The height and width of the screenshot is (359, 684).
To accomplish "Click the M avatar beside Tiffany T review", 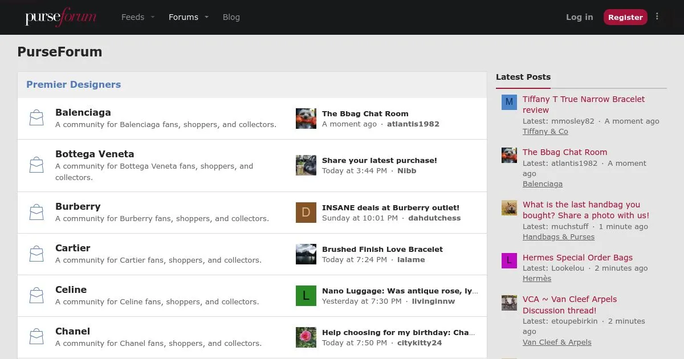I will [509, 102].
